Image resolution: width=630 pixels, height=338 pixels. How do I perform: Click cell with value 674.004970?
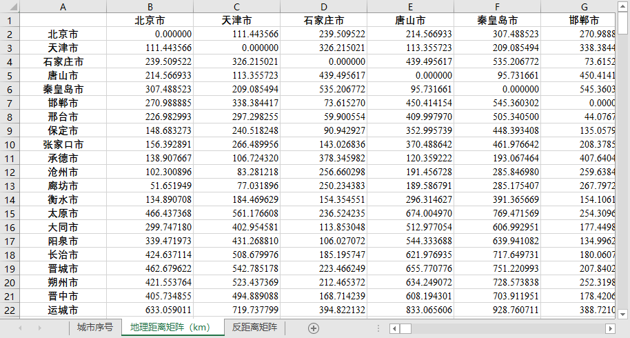(410, 213)
